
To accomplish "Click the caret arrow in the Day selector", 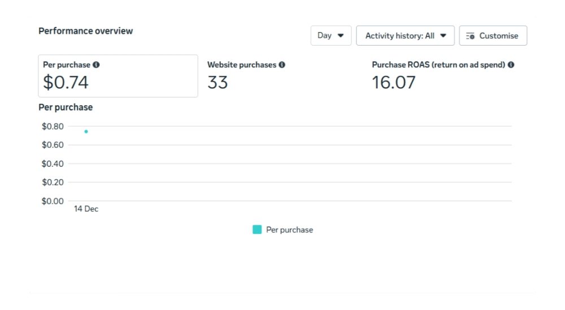I will [x=341, y=36].
